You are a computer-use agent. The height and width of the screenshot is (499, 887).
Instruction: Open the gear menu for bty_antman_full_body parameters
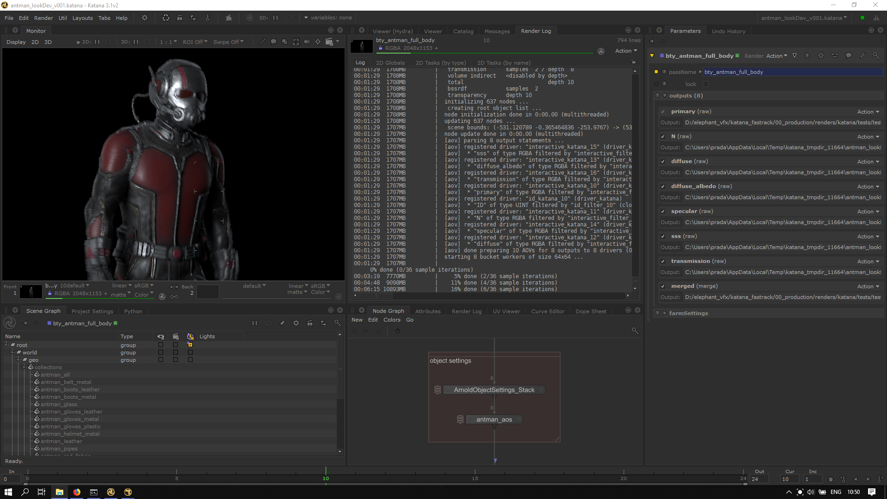(x=821, y=55)
